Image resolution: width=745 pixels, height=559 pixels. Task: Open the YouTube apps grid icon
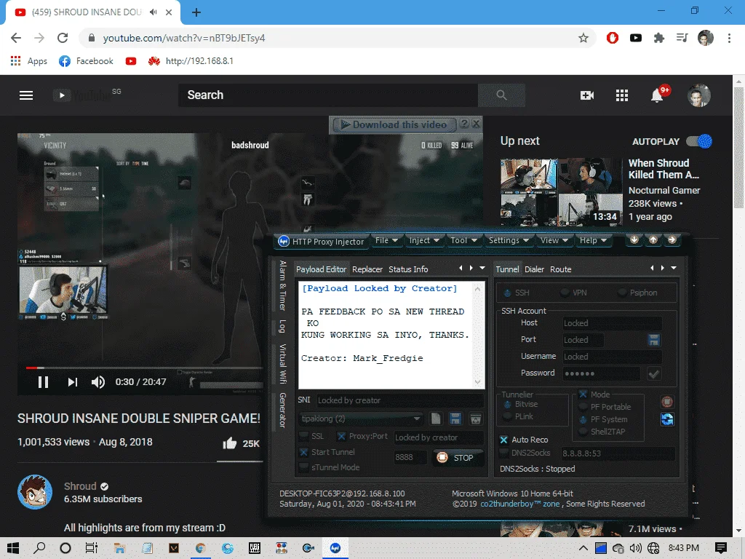[622, 95]
